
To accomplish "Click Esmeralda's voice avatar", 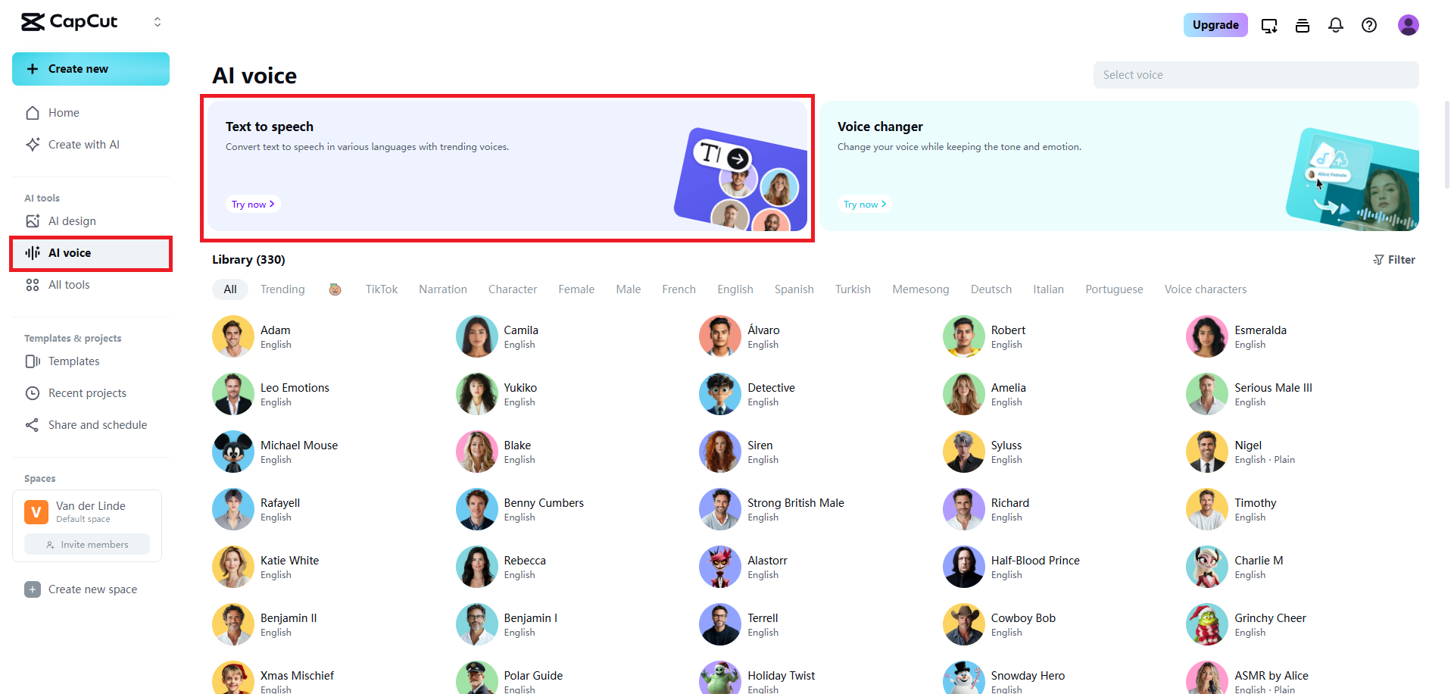I will point(1207,336).
